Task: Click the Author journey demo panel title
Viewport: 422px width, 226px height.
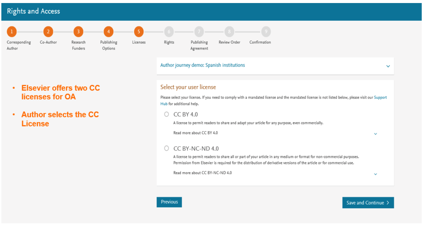Action: click(x=202, y=65)
